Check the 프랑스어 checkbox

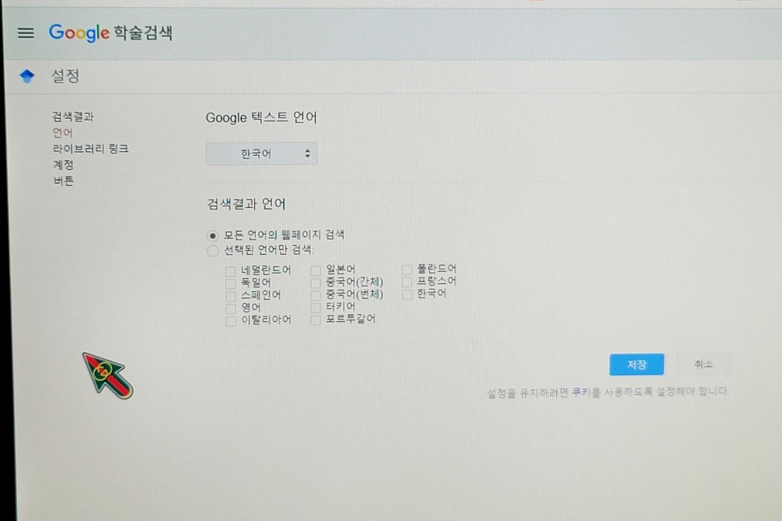click(x=407, y=282)
